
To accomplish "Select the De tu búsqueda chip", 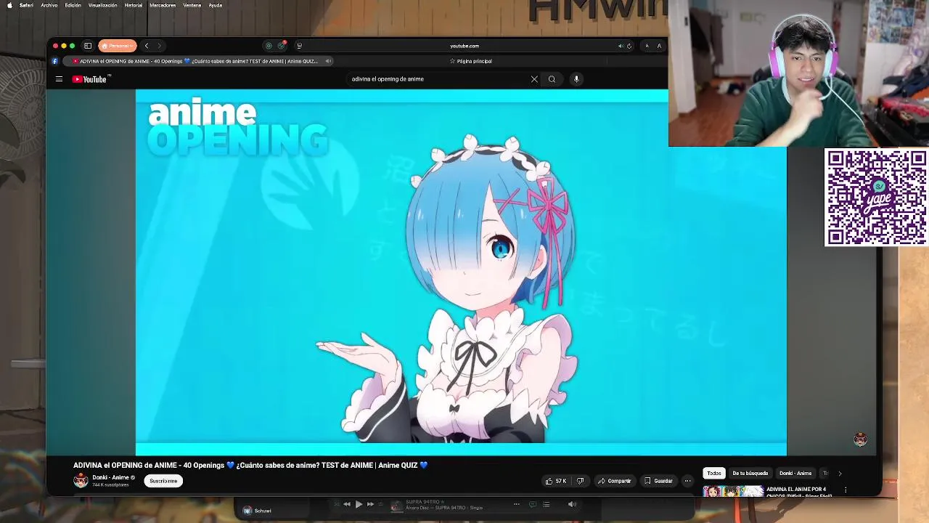I will 750,473.
